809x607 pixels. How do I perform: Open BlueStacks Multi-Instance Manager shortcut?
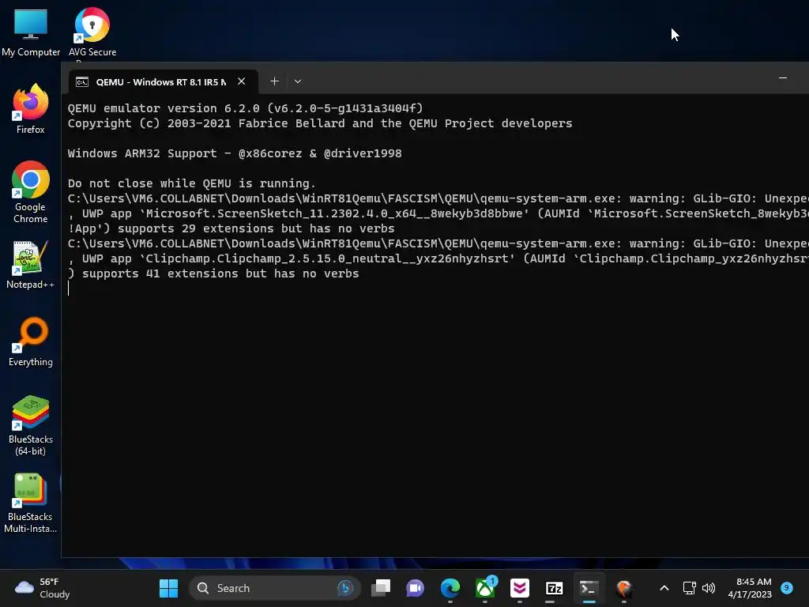[31, 503]
